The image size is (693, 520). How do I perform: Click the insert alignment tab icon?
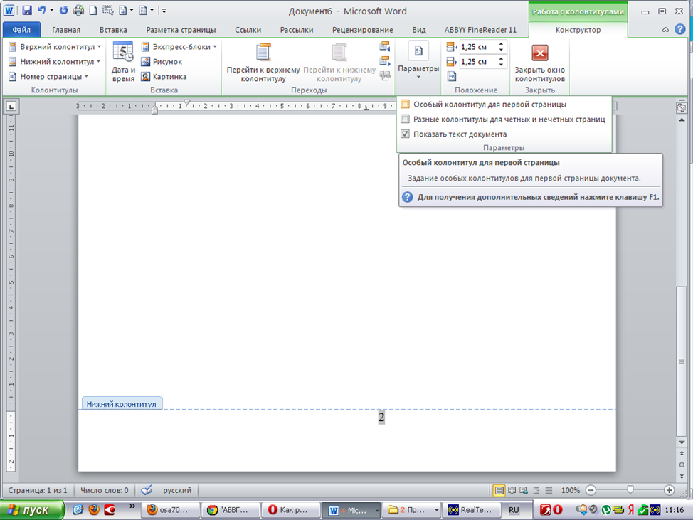coord(452,77)
